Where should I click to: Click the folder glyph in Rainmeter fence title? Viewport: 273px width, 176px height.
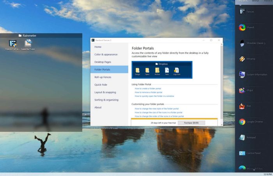click(20, 36)
